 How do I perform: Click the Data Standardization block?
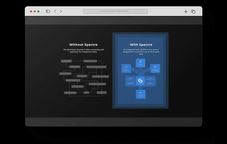click(x=151, y=79)
